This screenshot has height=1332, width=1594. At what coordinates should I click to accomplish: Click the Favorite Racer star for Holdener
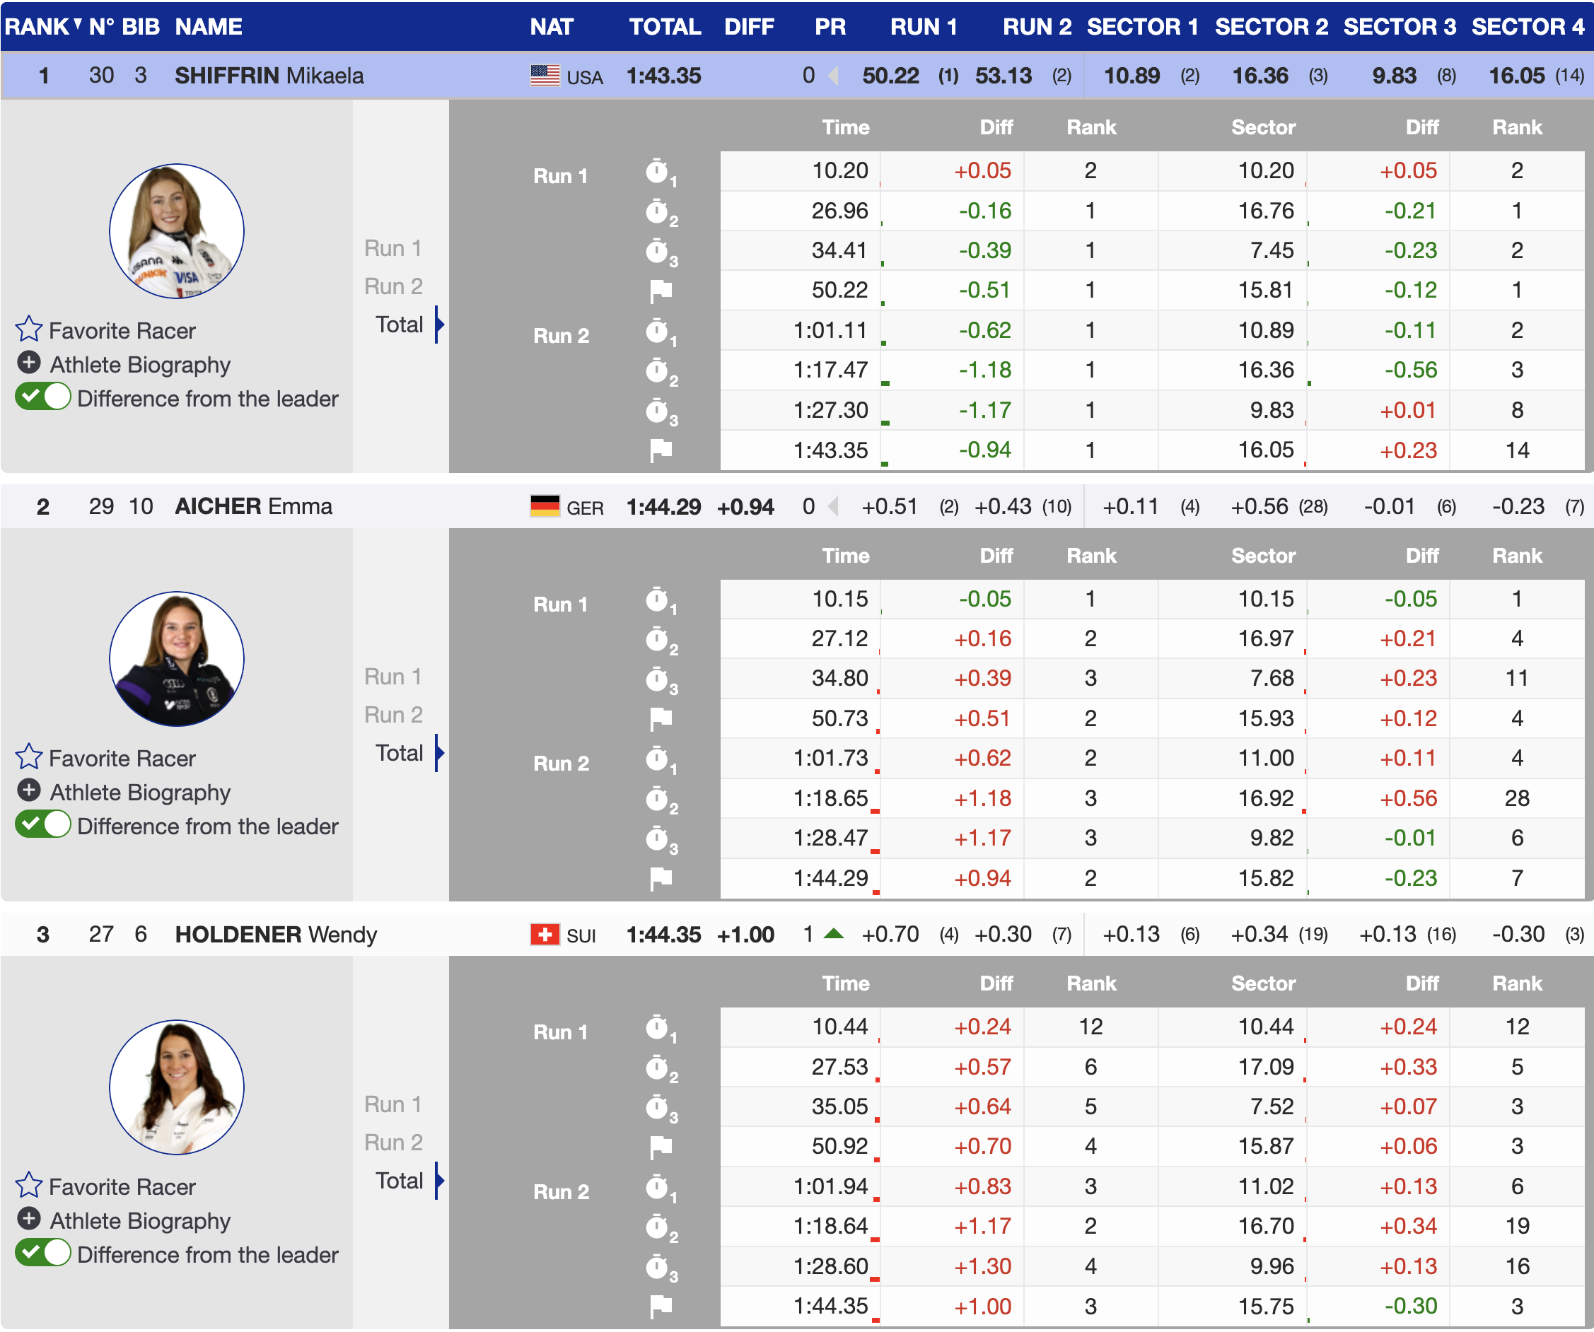click(29, 1186)
